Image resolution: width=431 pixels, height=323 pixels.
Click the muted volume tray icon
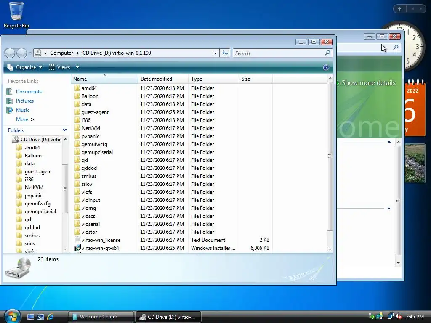(399, 316)
